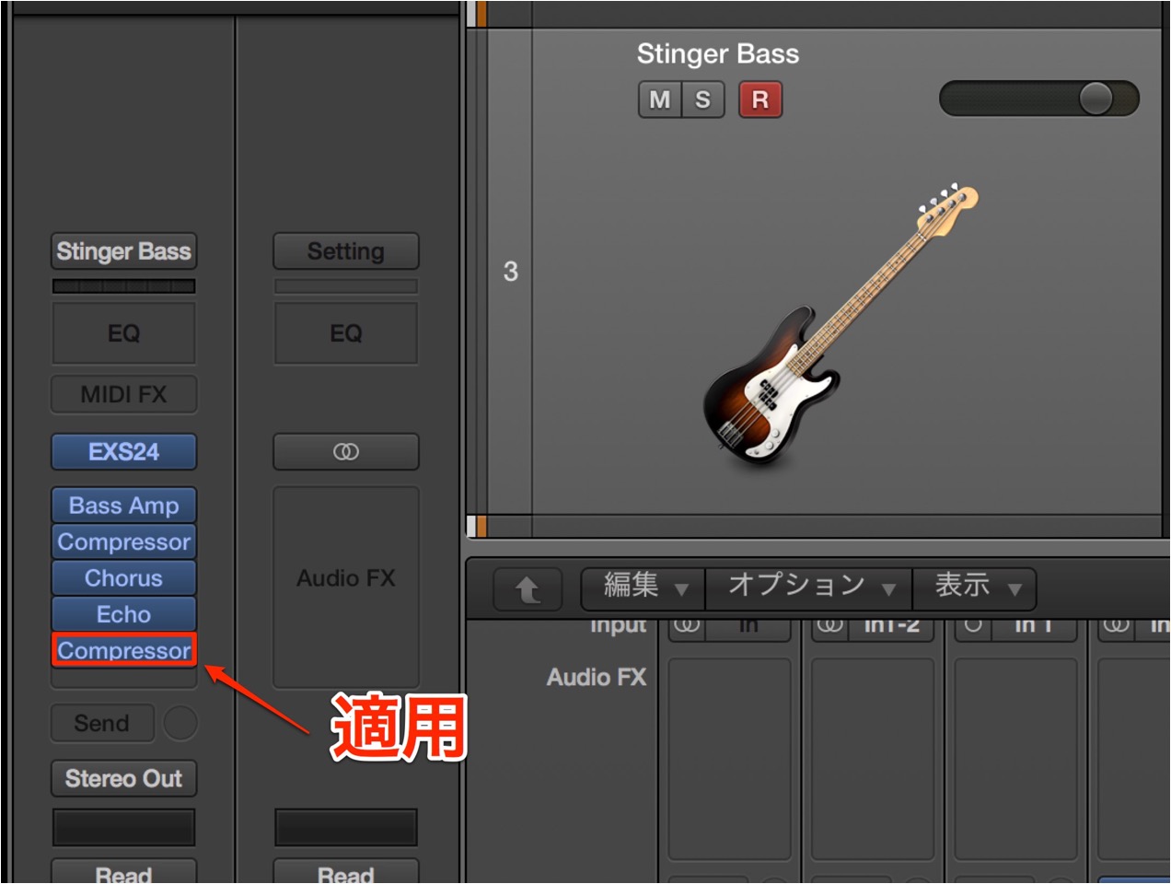Open the オプション menu
Viewport: 1171px width, 884px height.
click(x=809, y=587)
